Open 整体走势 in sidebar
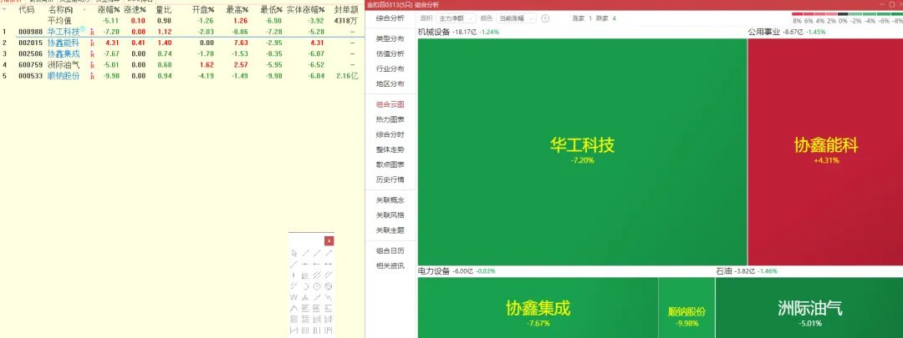This screenshot has height=338, width=903. pyautogui.click(x=390, y=149)
